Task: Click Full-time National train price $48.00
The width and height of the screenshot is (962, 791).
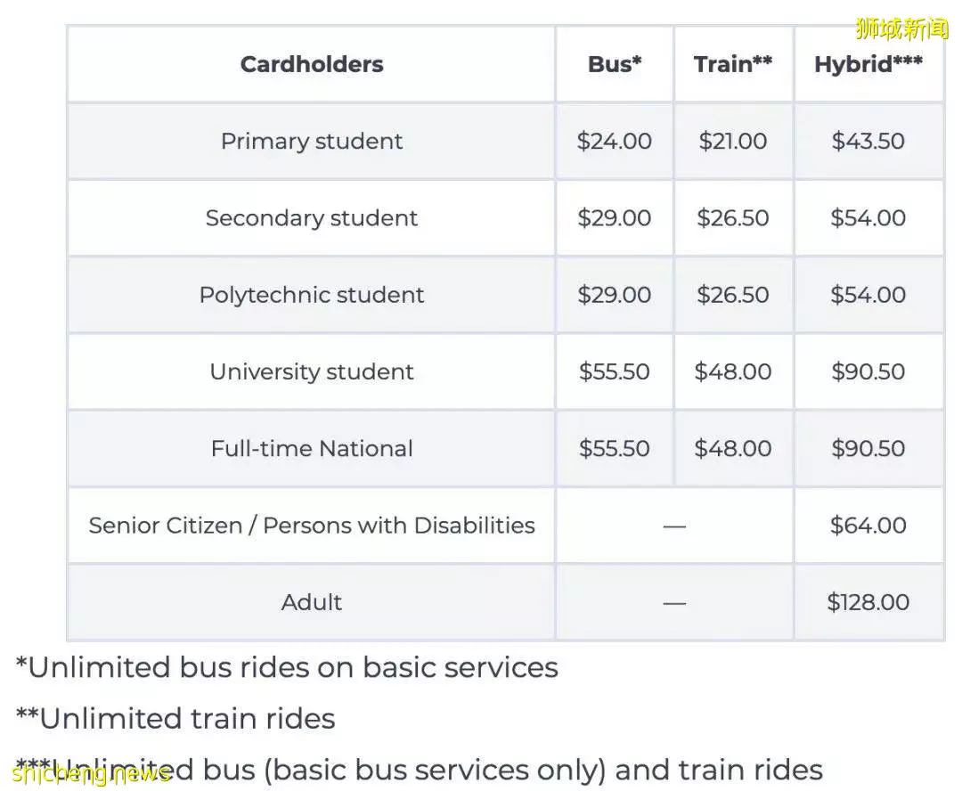Action: [x=732, y=448]
